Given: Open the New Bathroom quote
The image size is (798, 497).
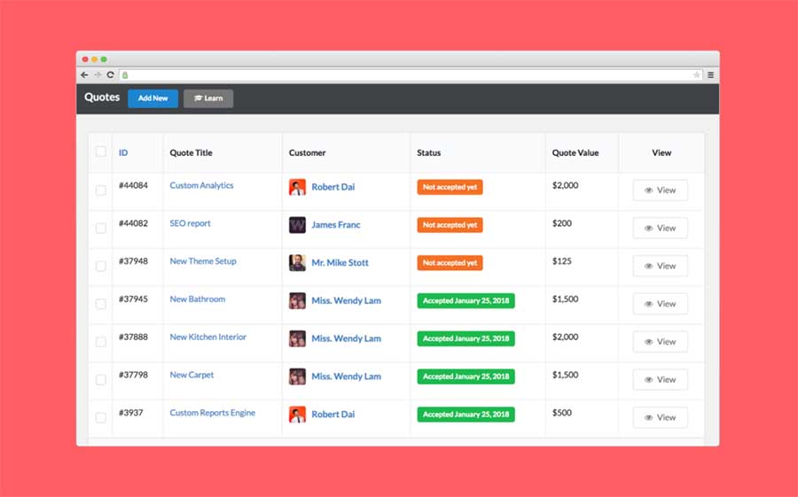Looking at the screenshot, I should (198, 299).
